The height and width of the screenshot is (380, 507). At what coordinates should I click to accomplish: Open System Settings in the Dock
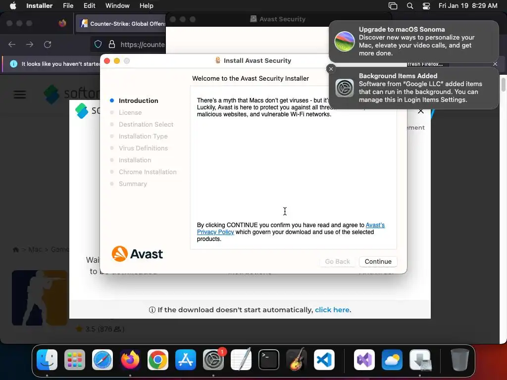213,360
